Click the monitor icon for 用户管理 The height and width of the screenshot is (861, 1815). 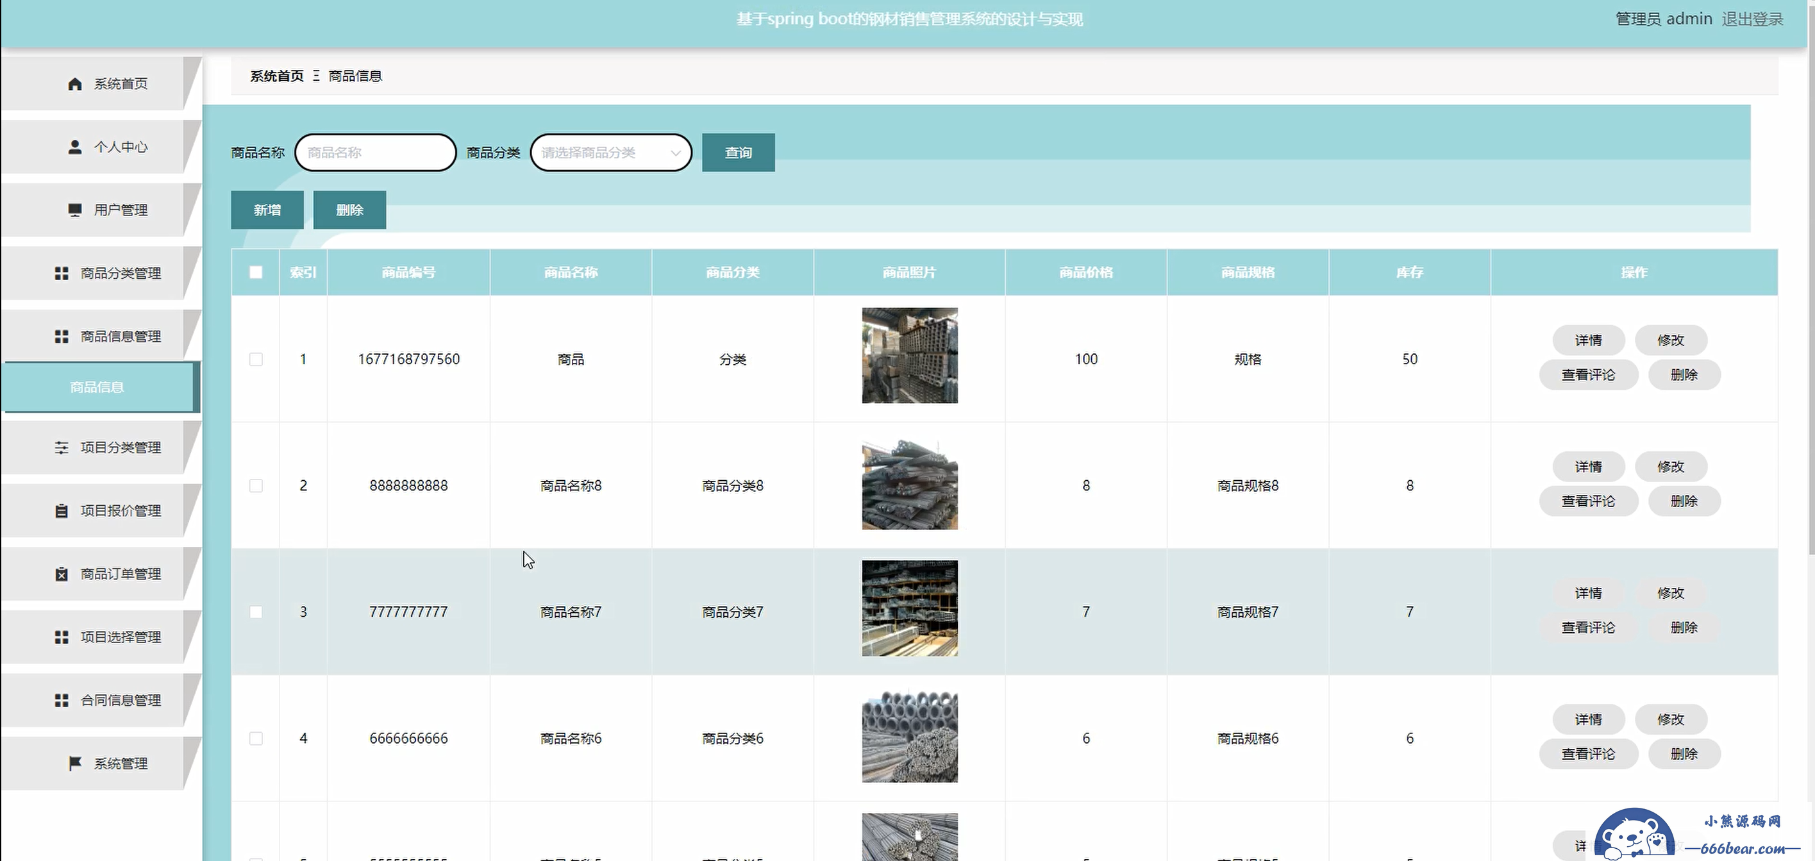coord(74,210)
